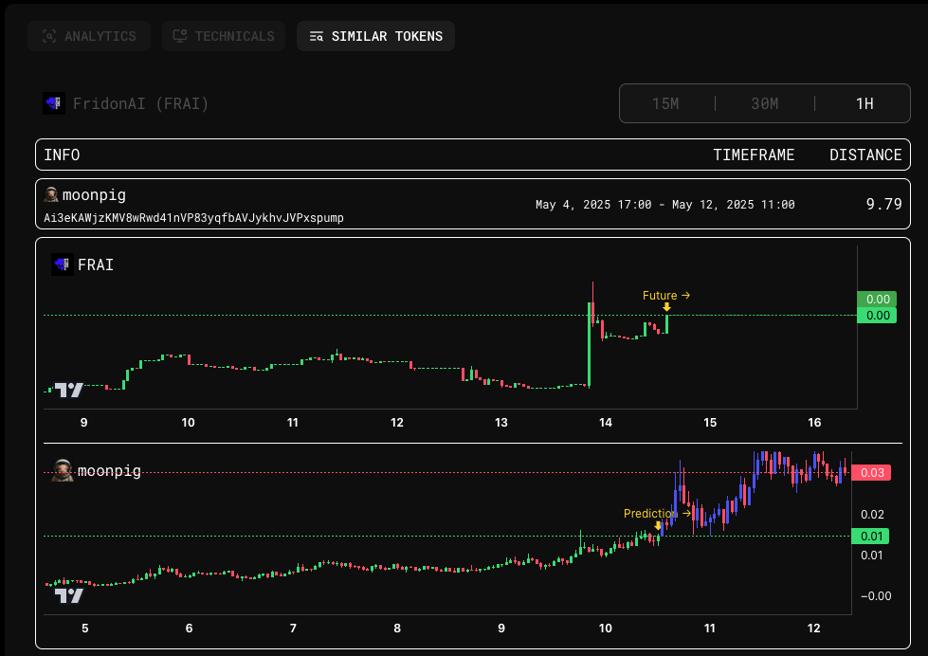The height and width of the screenshot is (656, 928).
Task: Click the 0.02 price axis value
Action: pos(872,515)
